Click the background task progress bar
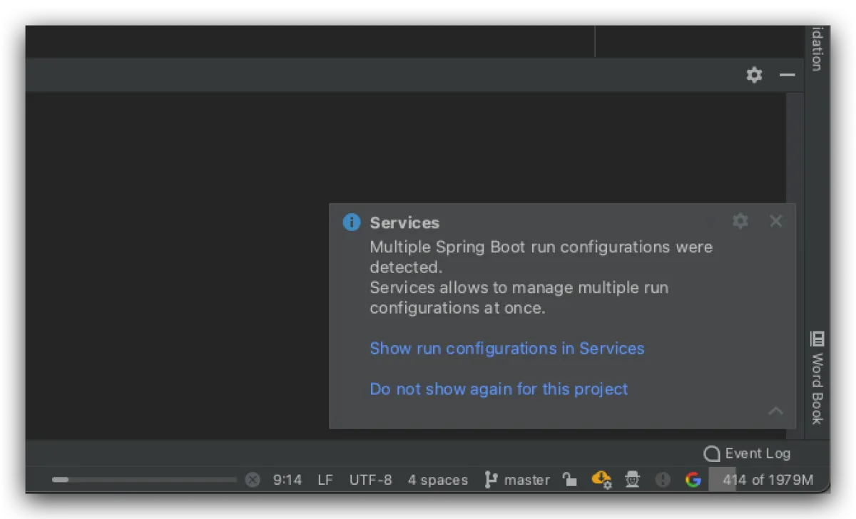 click(144, 480)
